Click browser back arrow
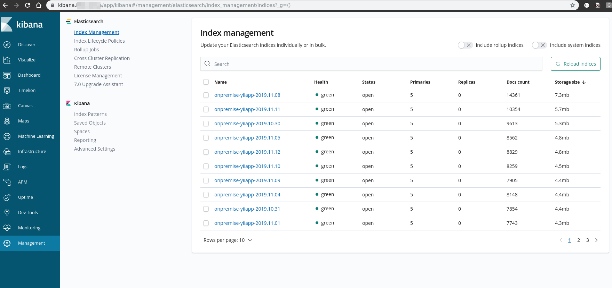Viewport: 612px width, 288px height. pyautogui.click(x=5, y=5)
